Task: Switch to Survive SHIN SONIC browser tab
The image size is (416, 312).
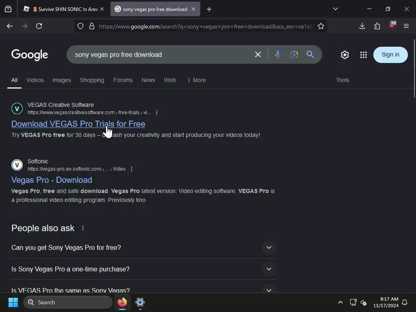Action: tap(64, 9)
